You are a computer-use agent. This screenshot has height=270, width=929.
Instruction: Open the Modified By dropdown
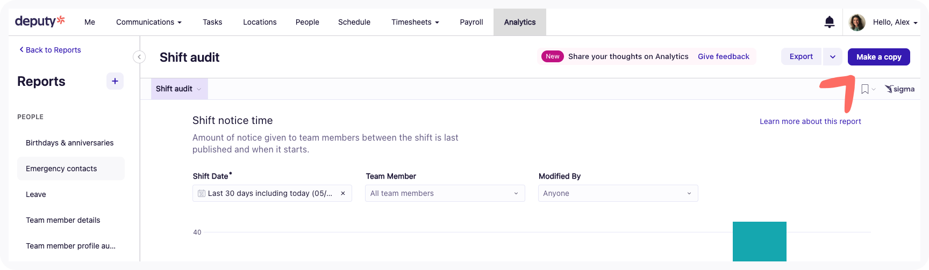[x=618, y=193]
